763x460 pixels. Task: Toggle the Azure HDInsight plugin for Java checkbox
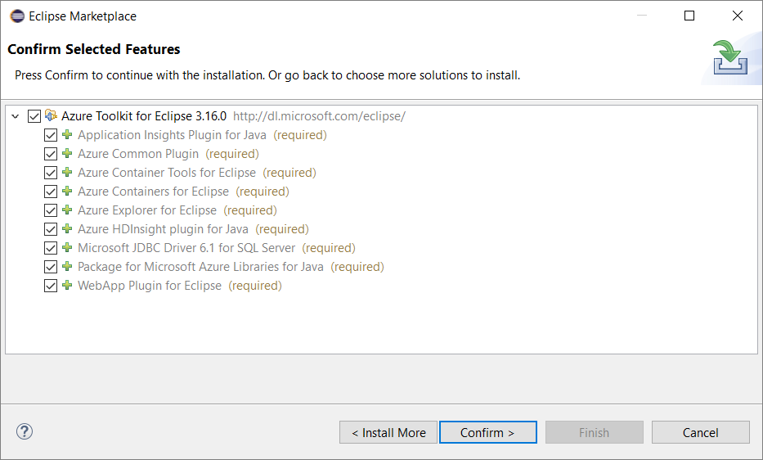[x=51, y=229]
